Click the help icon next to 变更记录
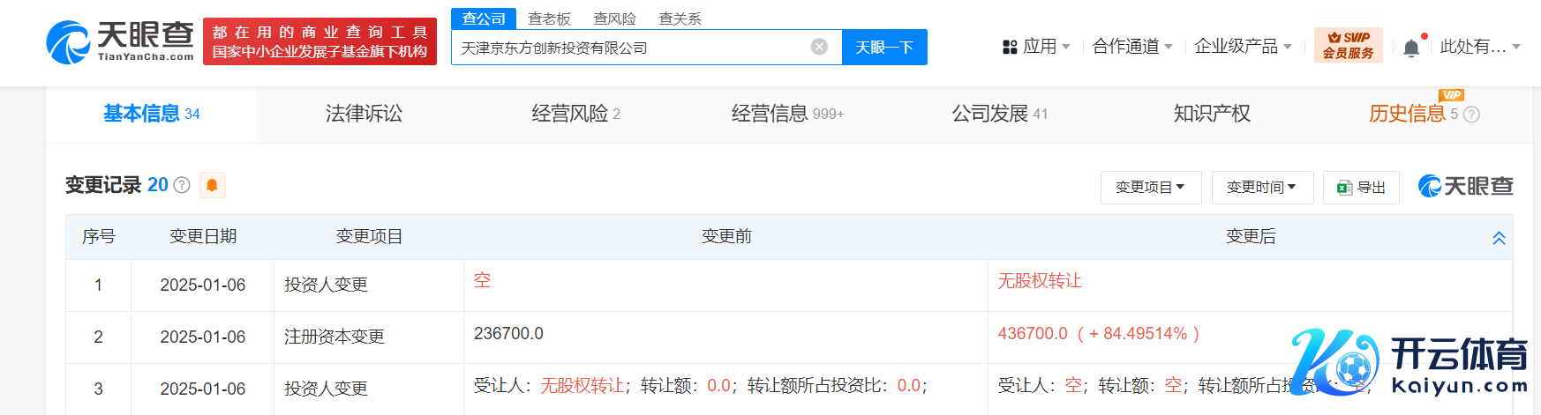This screenshot has height=415, width=1541. click(182, 185)
